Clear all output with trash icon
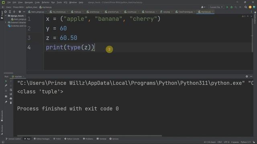257x144 pixels. pos(11,103)
